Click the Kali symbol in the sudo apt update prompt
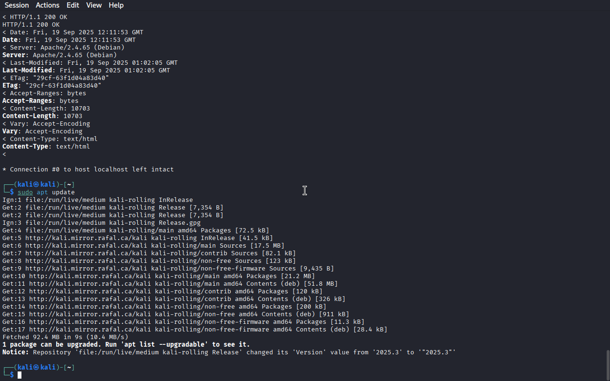This screenshot has height=381, width=610. (x=36, y=185)
